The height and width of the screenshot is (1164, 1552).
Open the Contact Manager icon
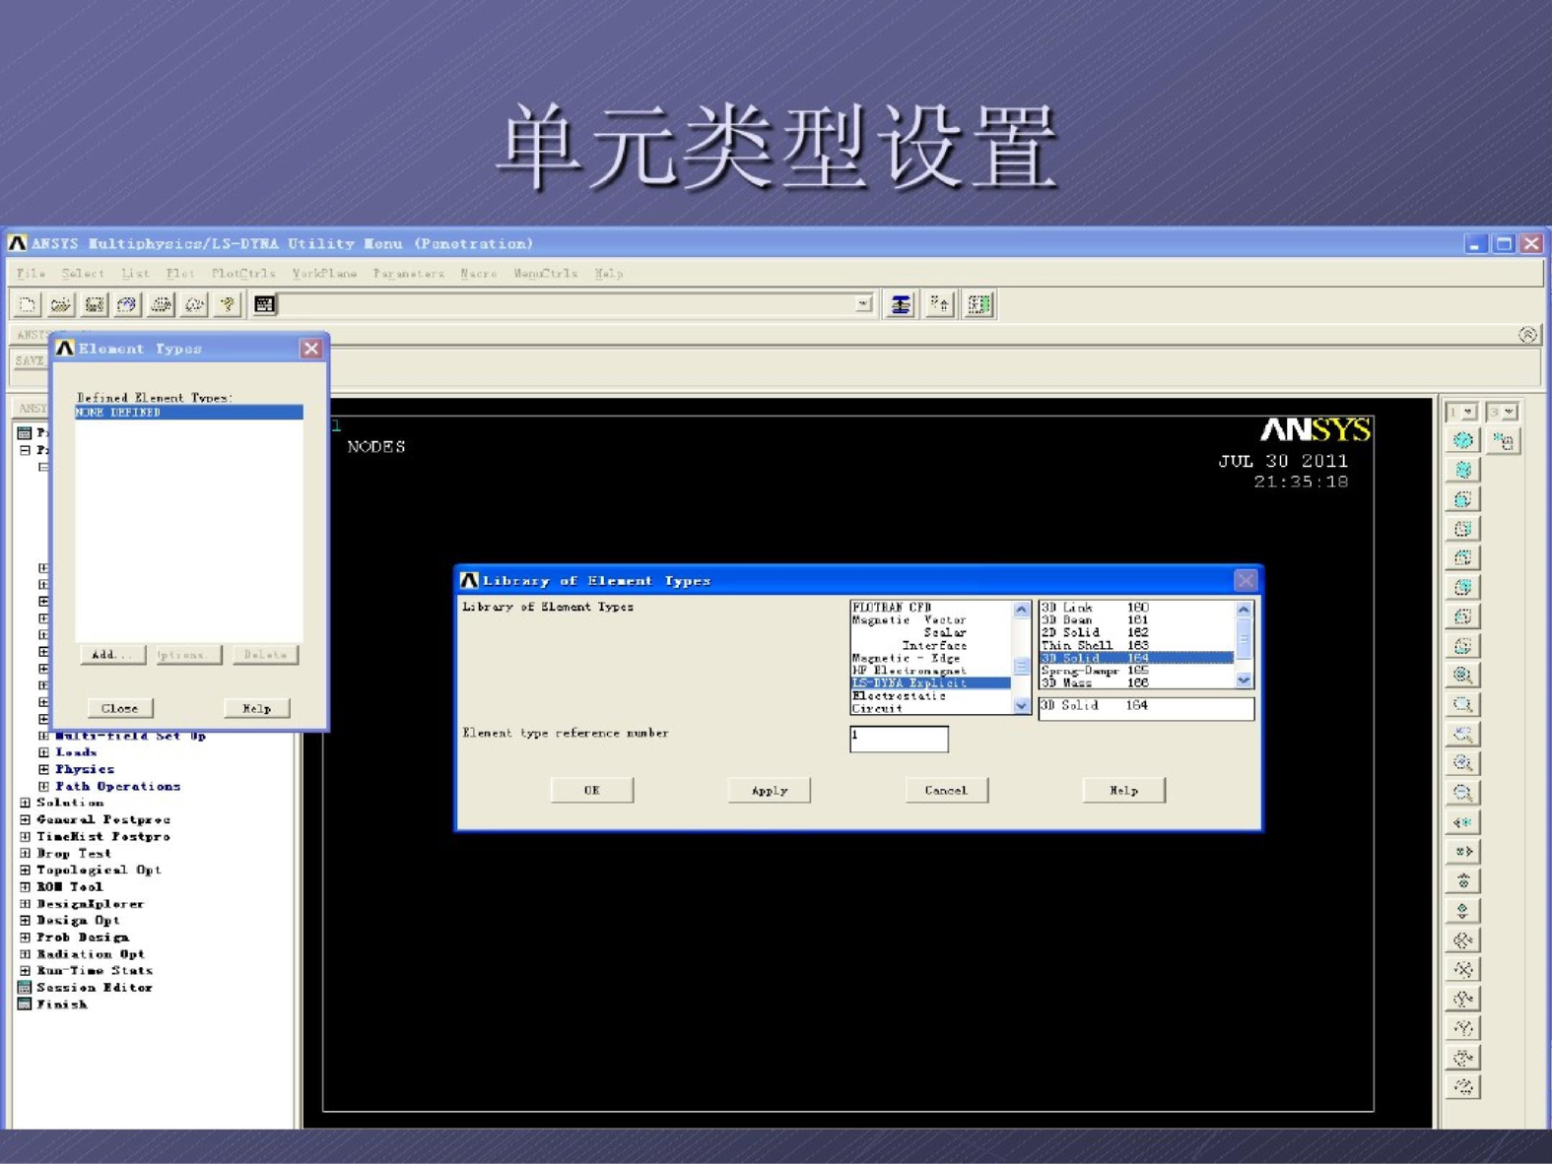[978, 304]
